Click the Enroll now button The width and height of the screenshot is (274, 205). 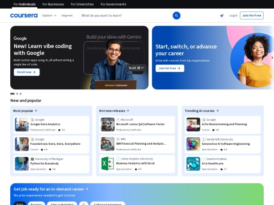(x=27, y=72)
